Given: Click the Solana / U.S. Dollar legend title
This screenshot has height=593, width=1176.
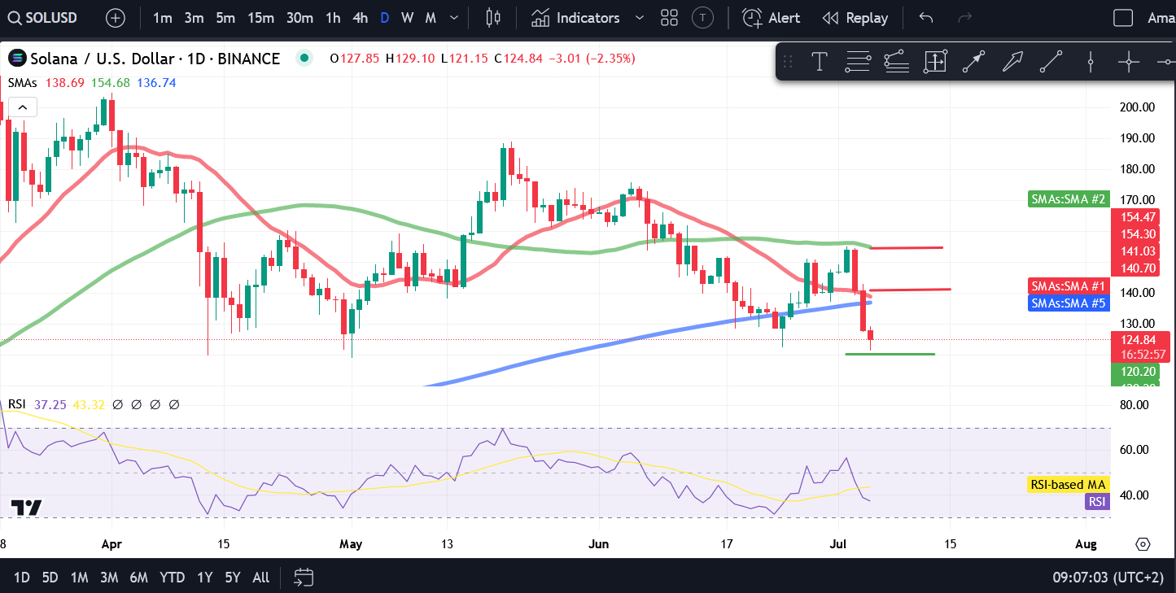Looking at the screenshot, I should pyautogui.click(x=155, y=59).
